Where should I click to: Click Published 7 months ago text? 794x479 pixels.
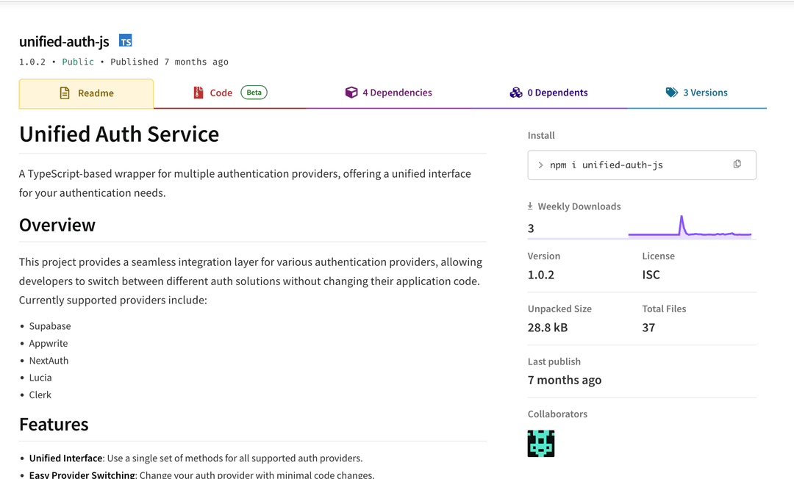[169, 62]
